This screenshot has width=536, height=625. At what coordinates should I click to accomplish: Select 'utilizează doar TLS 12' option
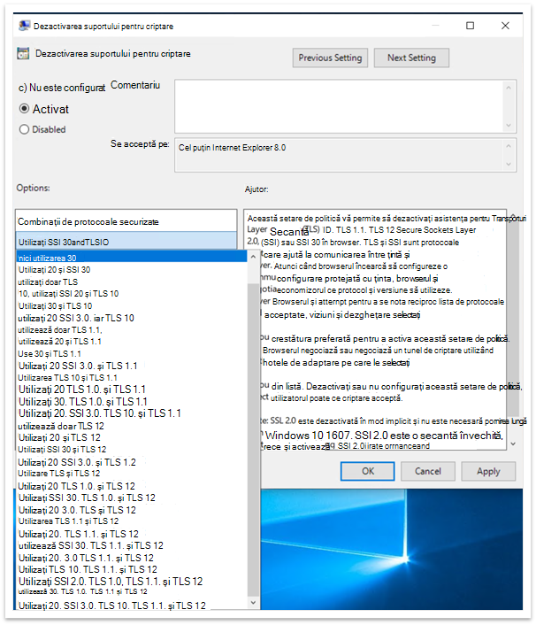tap(132, 426)
